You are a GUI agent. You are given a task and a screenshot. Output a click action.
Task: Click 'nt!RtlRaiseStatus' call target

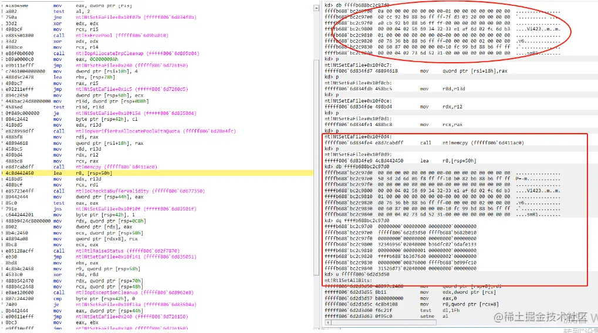127,251
